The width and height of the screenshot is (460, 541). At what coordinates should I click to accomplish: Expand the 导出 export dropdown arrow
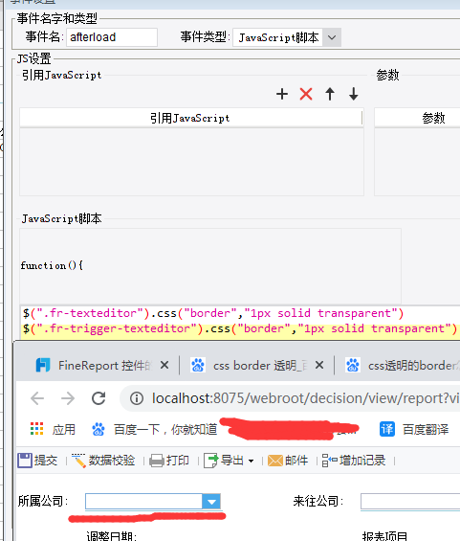(x=251, y=461)
